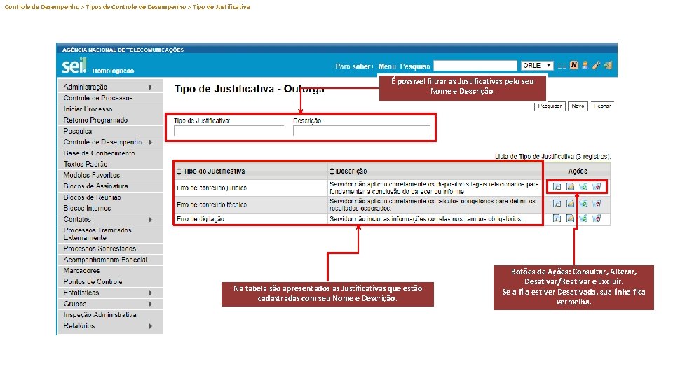
Task: Focus the Tipo de Justificativa filter field
Action: tap(229, 131)
